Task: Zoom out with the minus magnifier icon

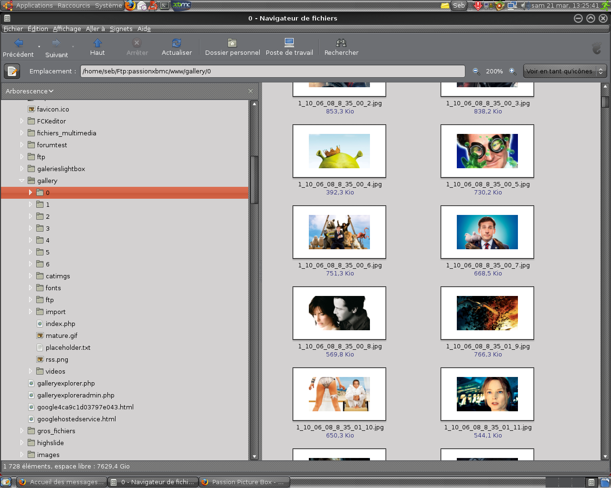Action: [476, 71]
